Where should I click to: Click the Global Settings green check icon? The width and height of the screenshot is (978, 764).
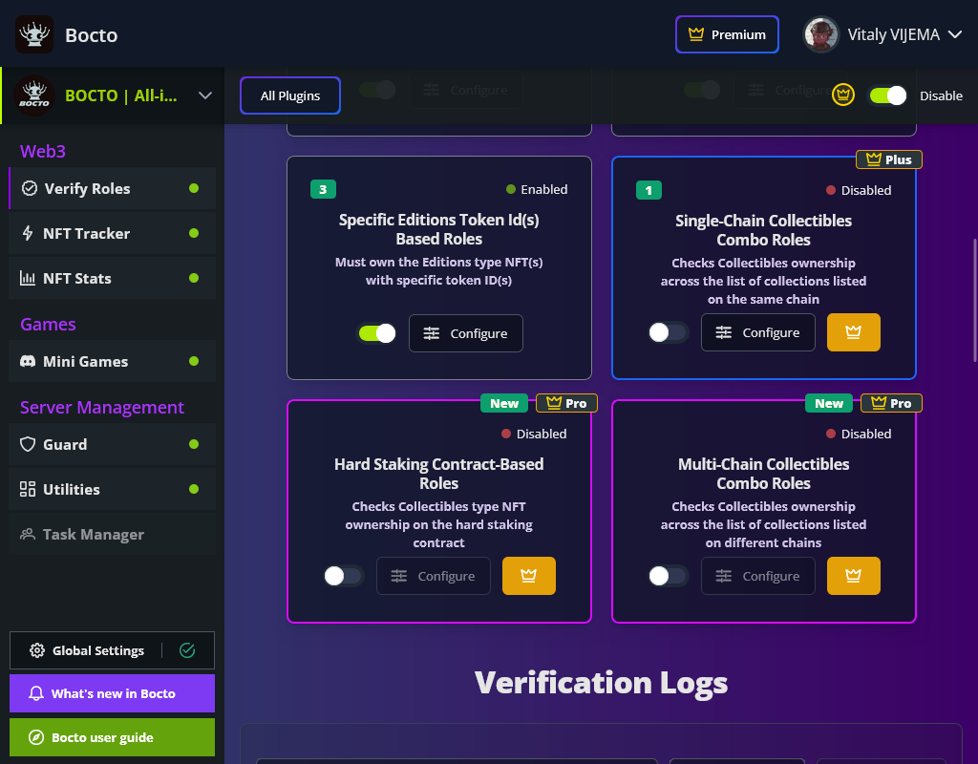coord(187,650)
